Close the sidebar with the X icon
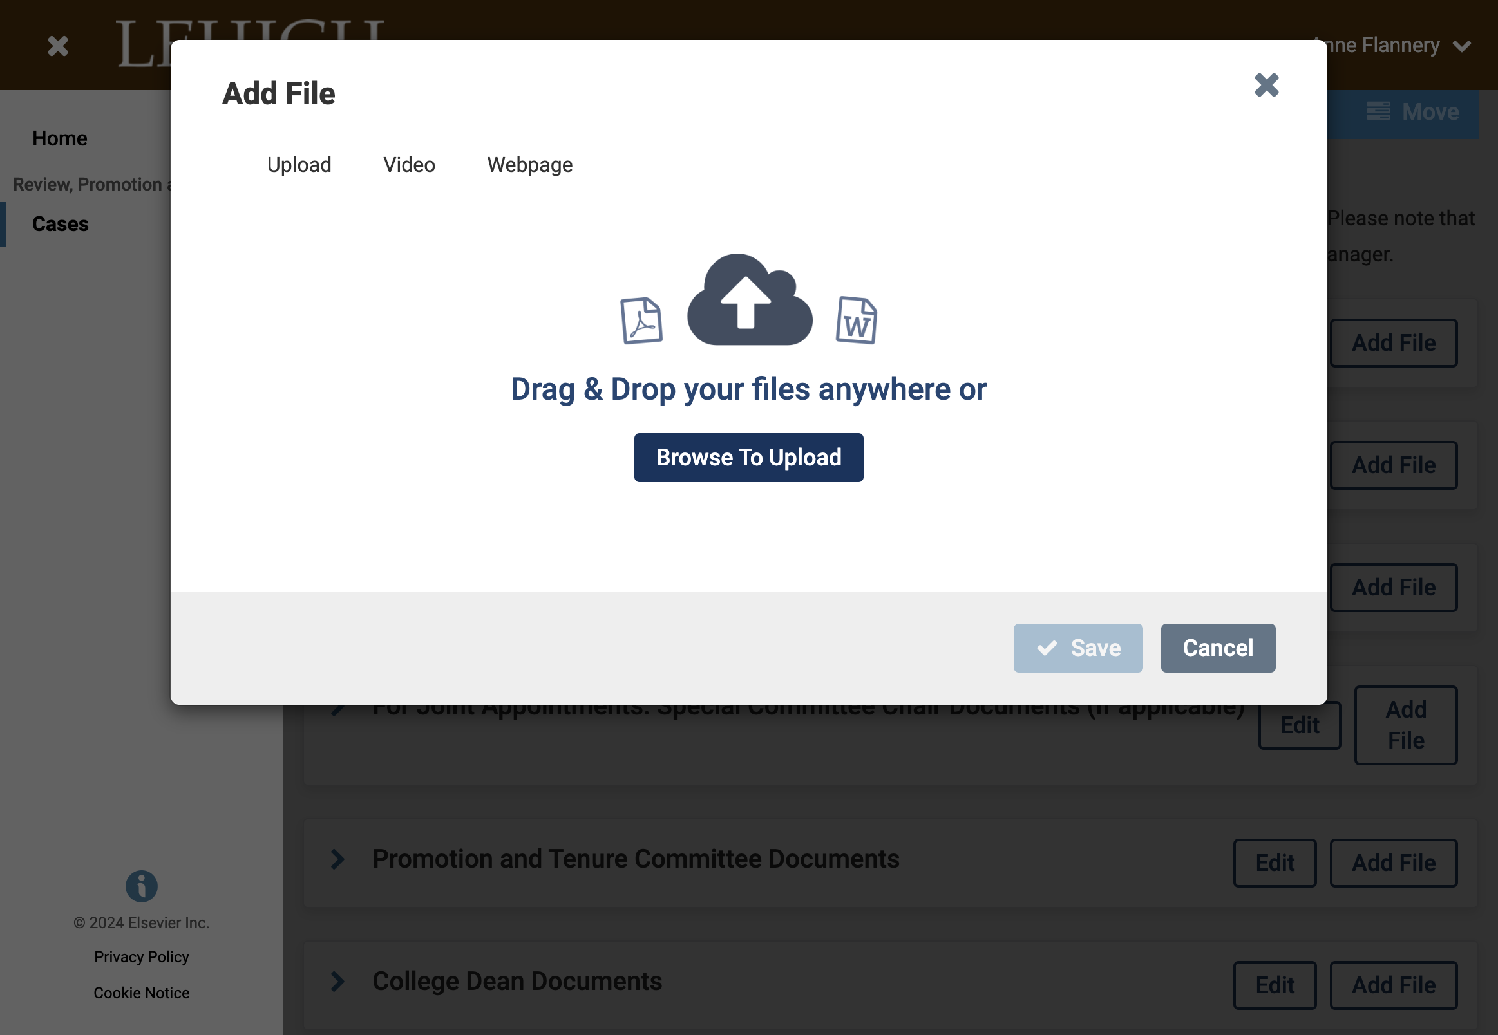1498x1035 pixels. (x=58, y=46)
